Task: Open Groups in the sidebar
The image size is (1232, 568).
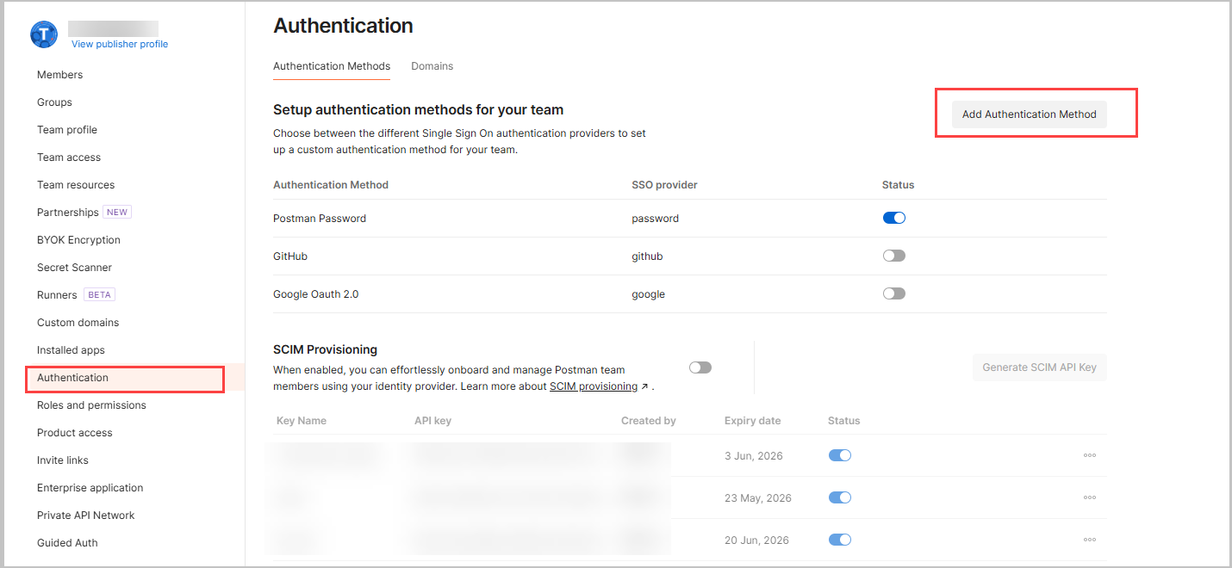Action: click(x=54, y=102)
